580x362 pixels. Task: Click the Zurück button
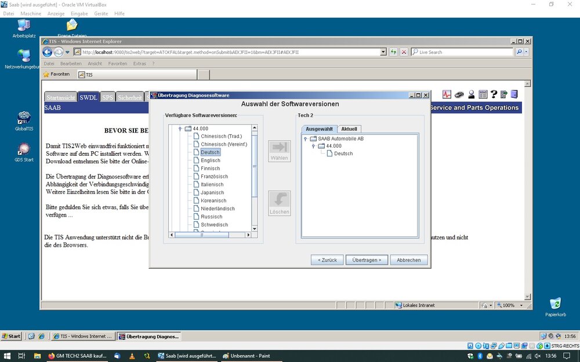(327, 260)
